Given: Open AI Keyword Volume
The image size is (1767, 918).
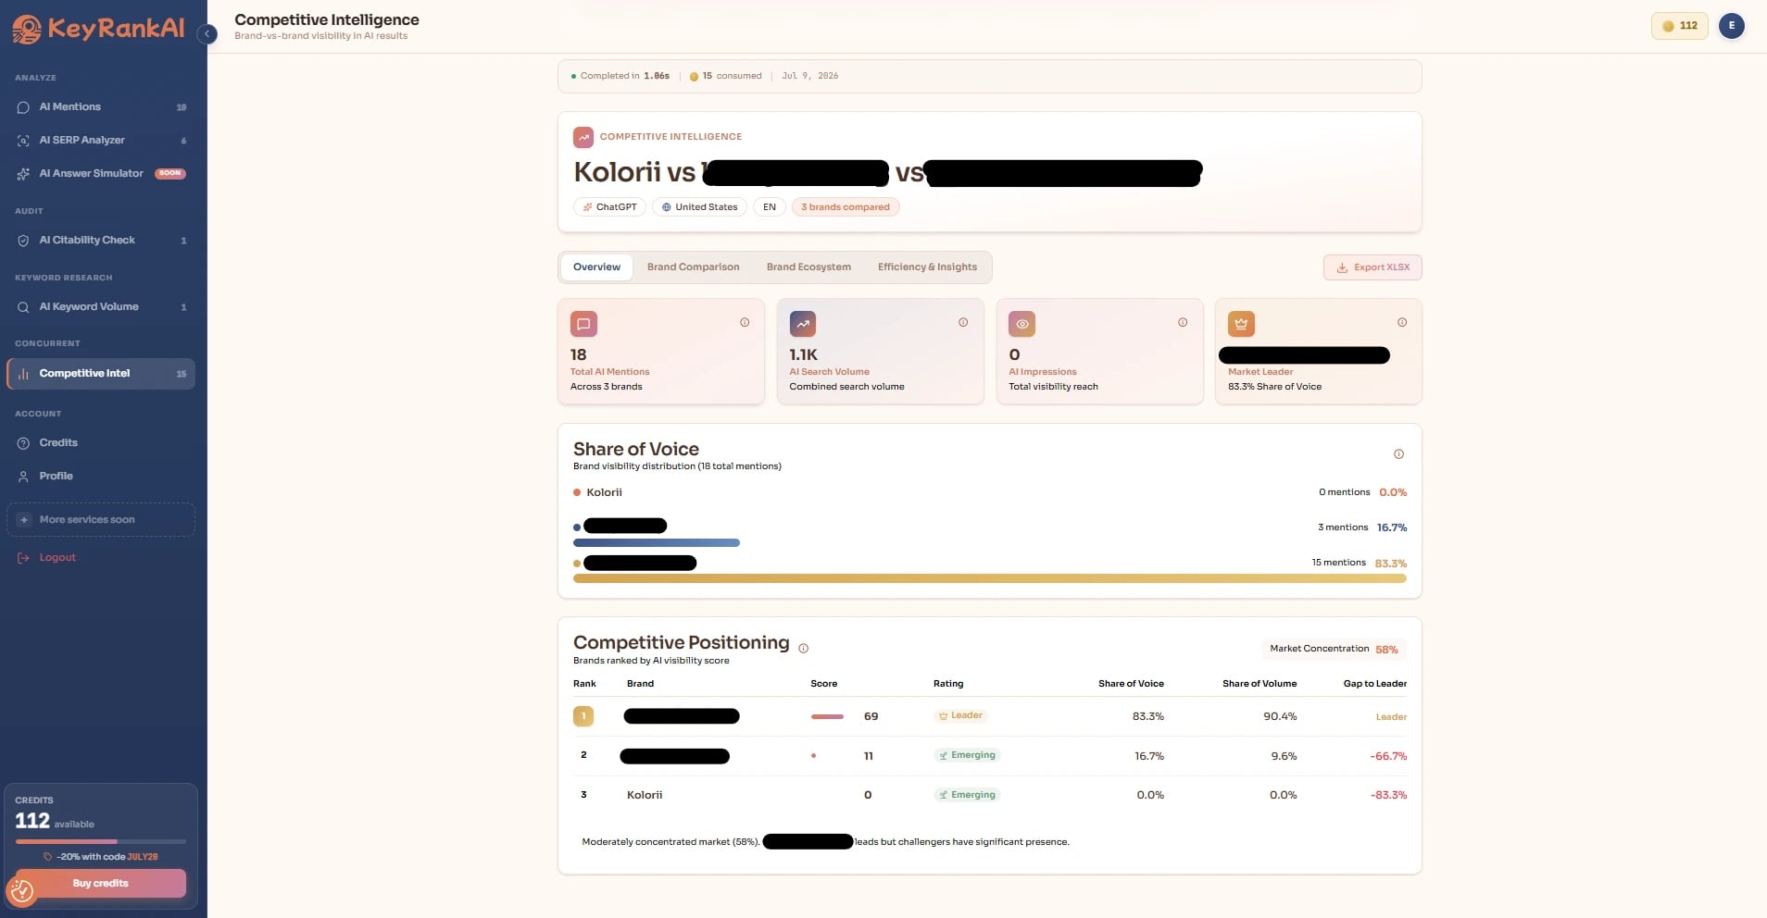Looking at the screenshot, I should [100, 307].
